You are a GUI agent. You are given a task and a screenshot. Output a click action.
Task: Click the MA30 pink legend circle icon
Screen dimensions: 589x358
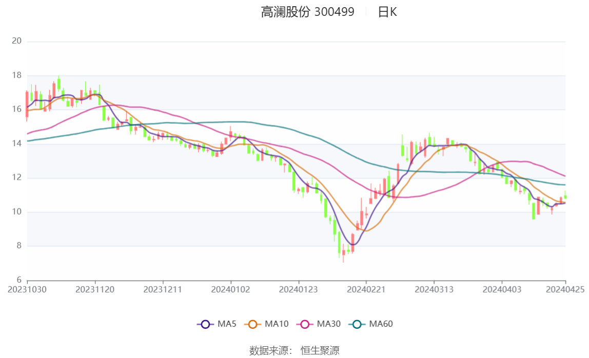pos(305,324)
